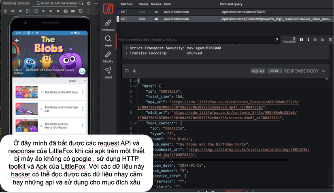Image resolution: width=334 pixels, height=193 pixels.
Task: Open emulator snapshots clock icon
Action: [81, 11]
